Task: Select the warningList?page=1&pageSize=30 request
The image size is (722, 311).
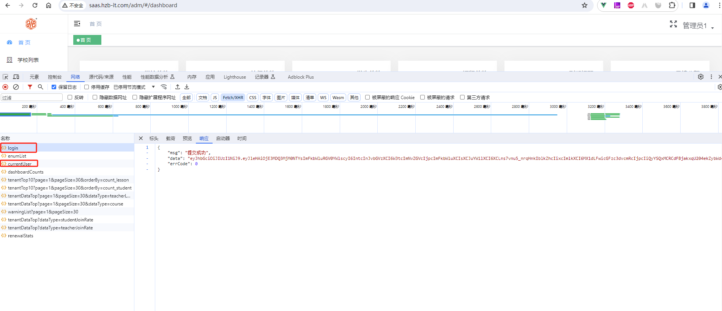Action: (x=67, y=212)
